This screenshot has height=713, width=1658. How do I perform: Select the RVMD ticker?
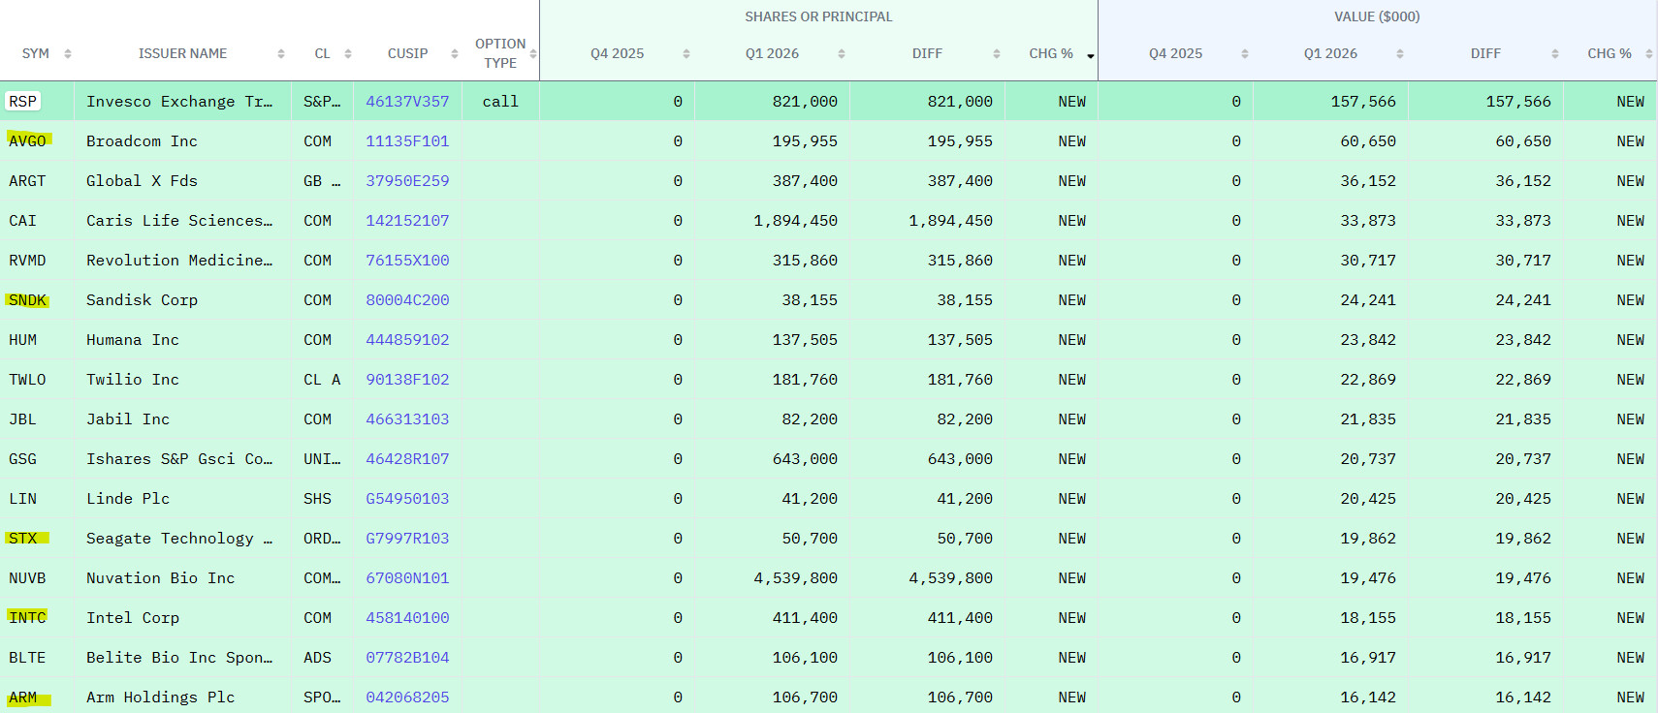(x=27, y=261)
